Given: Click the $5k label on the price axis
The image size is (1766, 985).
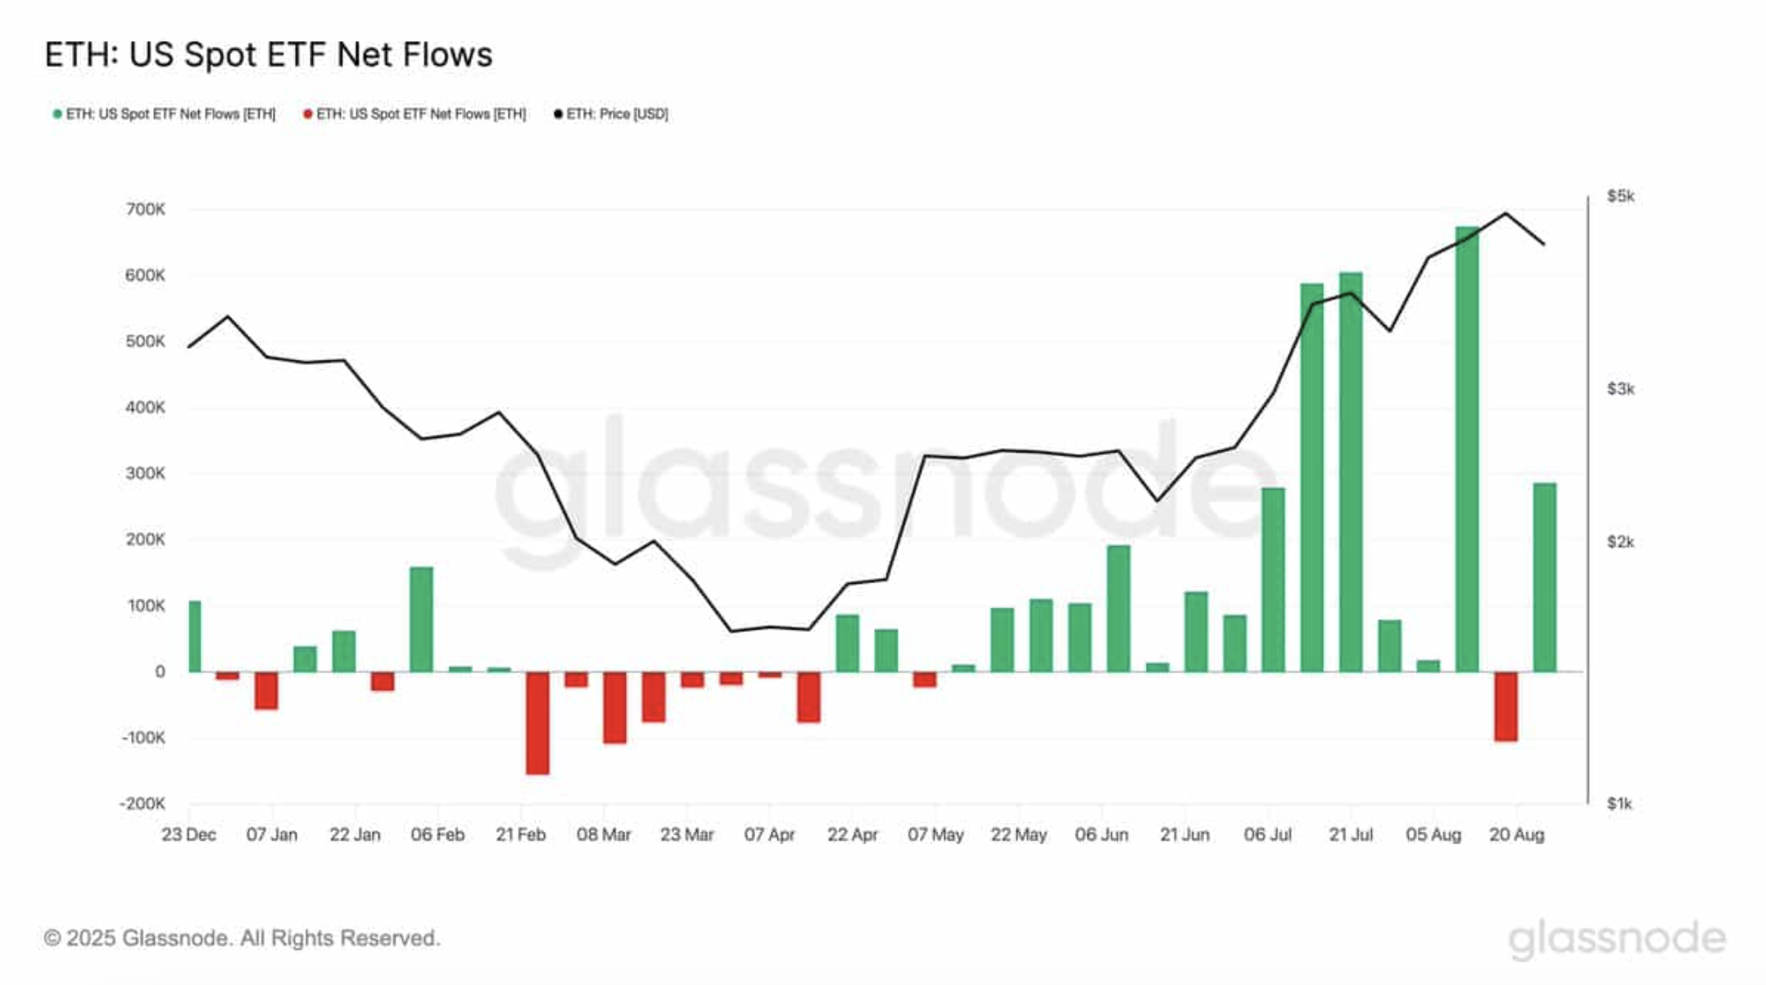Looking at the screenshot, I should pyautogui.click(x=1620, y=196).
